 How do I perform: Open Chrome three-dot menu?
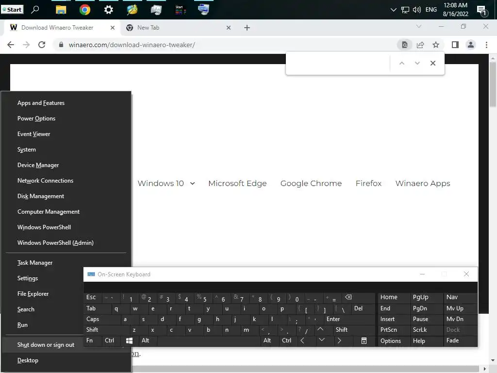pyautogui.click(x=486, y=45)
